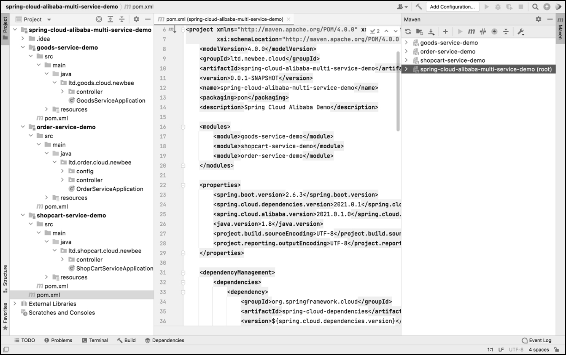Open Project panel gear options
This screenshot has width=566, height=355.
click(x=136, y=19)
